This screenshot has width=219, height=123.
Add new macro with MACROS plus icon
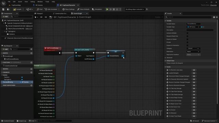coord(31,69)
